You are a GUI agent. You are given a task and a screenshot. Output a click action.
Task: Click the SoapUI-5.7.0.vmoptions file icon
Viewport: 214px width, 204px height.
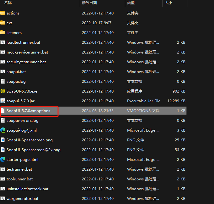tap(3, 110)
